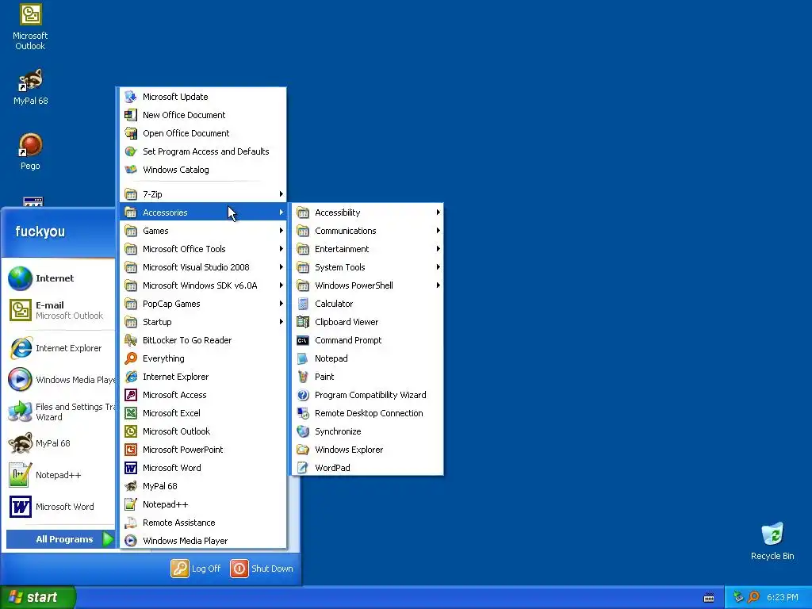
Task: Click the start button on the taskbar
Action: coord(38,597)
